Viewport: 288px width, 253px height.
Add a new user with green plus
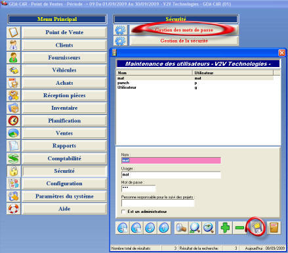pyautogui.click(x=225, y=228)
